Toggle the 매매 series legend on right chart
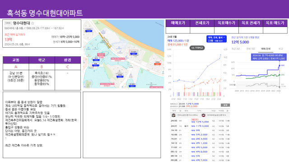The width and height of the screenshot is (289, 162). click(283, 65)
